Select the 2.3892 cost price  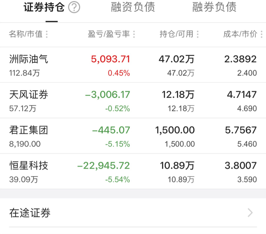pos(240,59)
